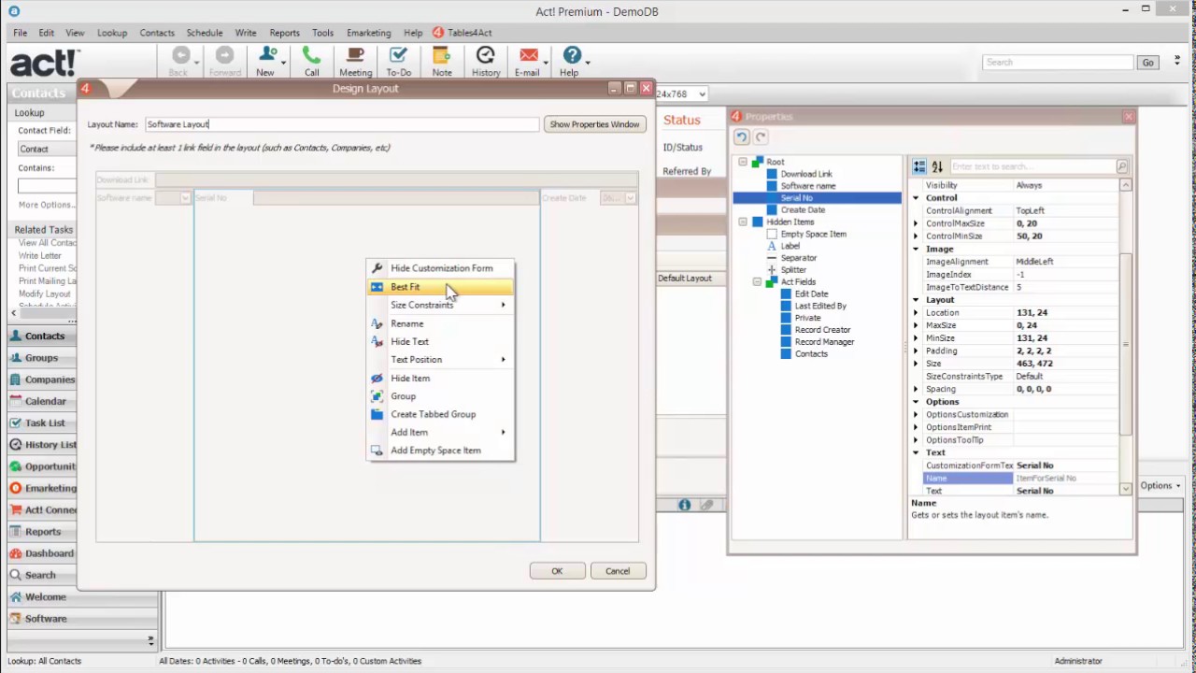Expand the Location property
Image resolution: width=1196 pixels, height=673 pixels.
pyautogui.click(x=916, y=312)
